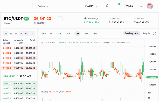Select the 1D time interval
159x101 pixels.
78,34
